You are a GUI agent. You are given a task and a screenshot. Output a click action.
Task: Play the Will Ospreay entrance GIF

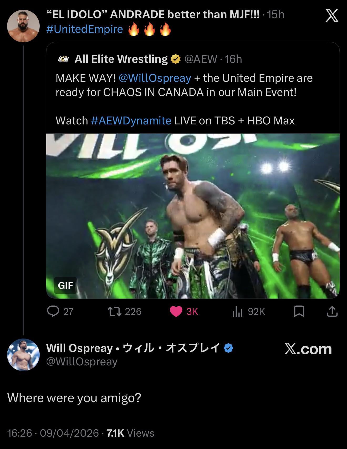point(193,216)
